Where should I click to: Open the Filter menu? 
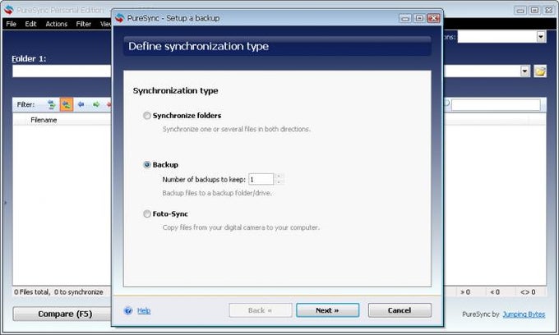point(83,24)
